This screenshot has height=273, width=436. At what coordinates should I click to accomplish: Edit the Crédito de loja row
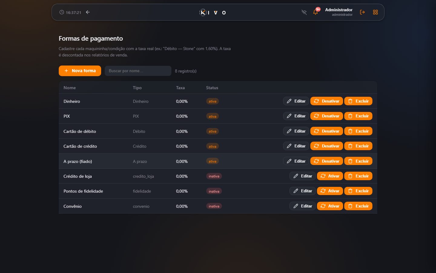tap(303, 176)
